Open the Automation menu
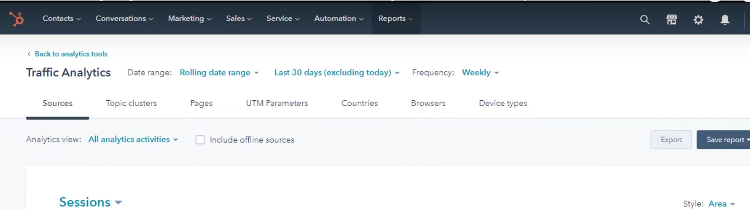Screen dimensions: 750x209 point(339,18)
